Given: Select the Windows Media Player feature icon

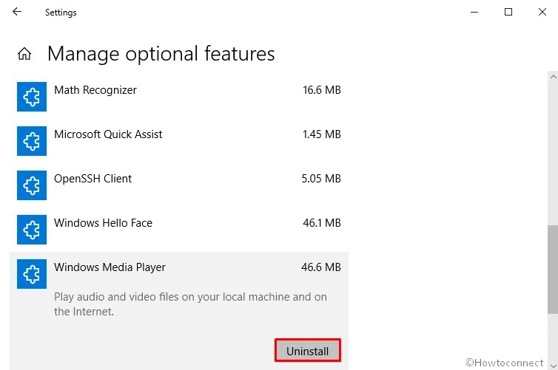Looking at the screenshot, I should point(32,274).
